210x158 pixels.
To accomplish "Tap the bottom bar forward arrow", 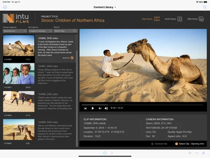I will 112,153.
